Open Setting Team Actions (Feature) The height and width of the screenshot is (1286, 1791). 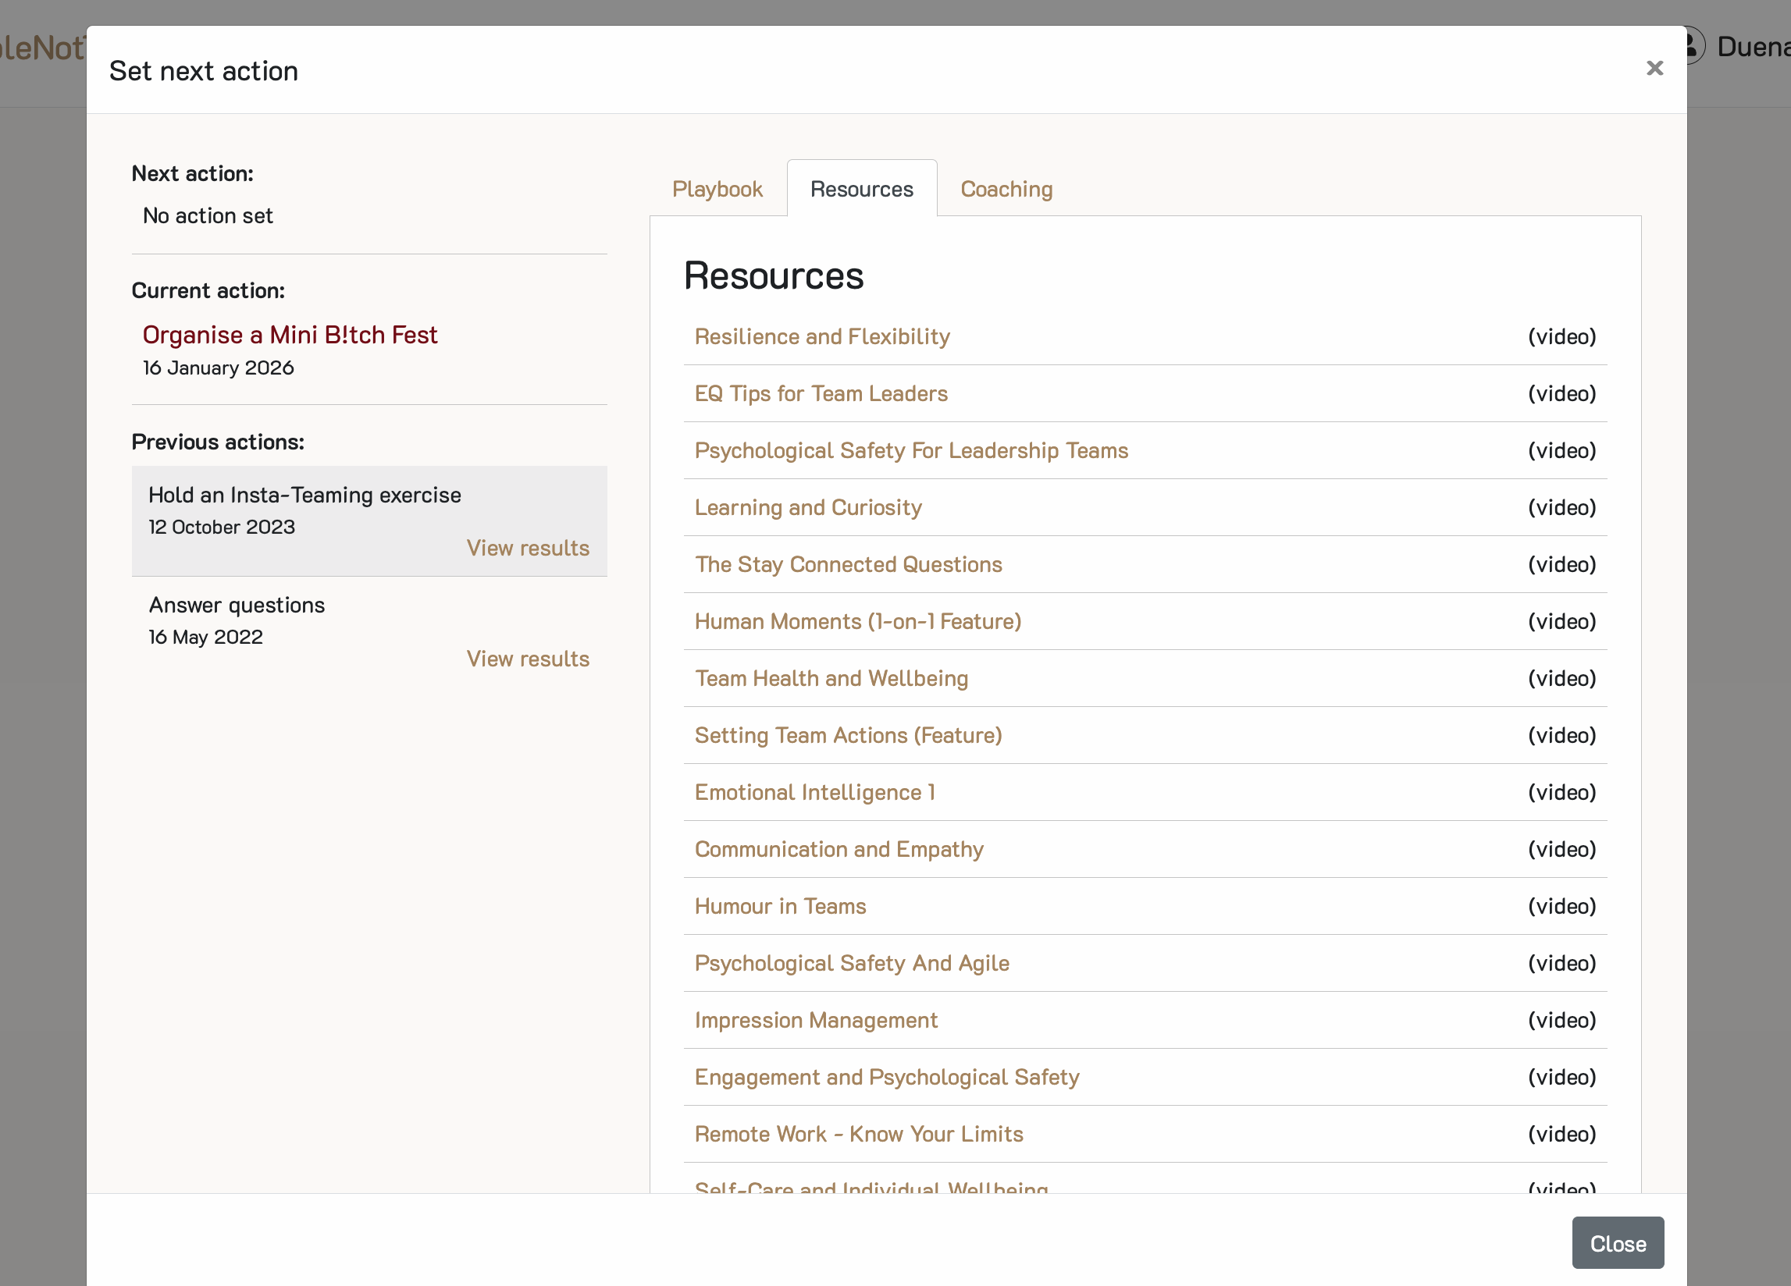[x=848, y=735]
